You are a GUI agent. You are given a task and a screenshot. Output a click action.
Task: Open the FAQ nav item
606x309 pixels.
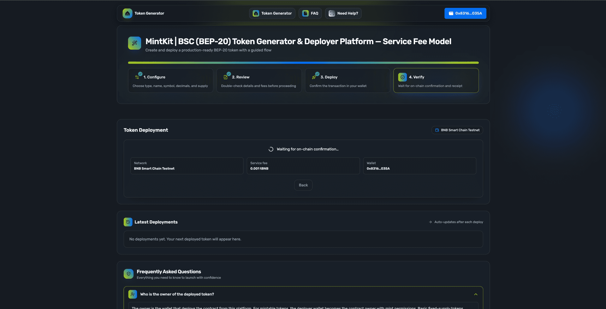pos(310,13)
